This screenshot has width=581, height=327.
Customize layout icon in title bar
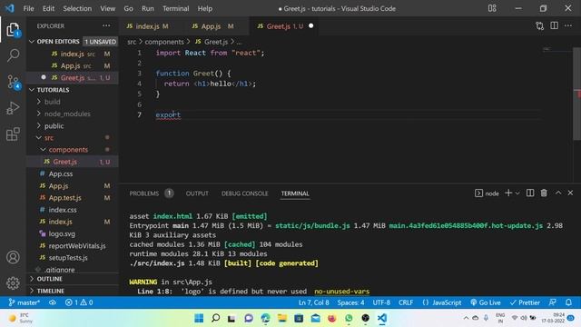point(492,8)
